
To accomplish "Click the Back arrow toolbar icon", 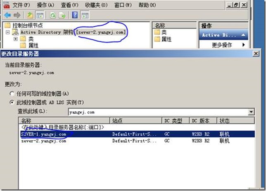I will click(x=7, y=15).
